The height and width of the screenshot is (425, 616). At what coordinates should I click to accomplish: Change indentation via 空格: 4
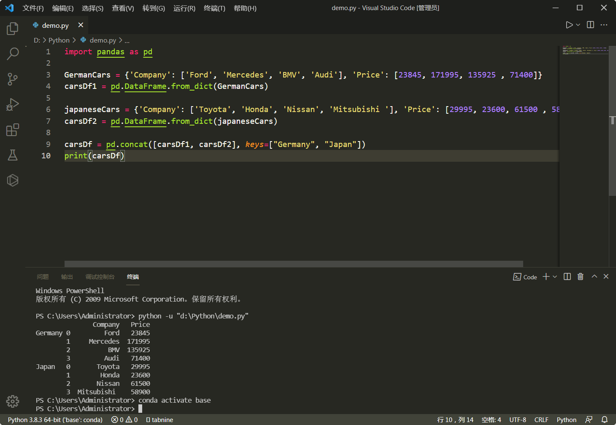point(491,420)
